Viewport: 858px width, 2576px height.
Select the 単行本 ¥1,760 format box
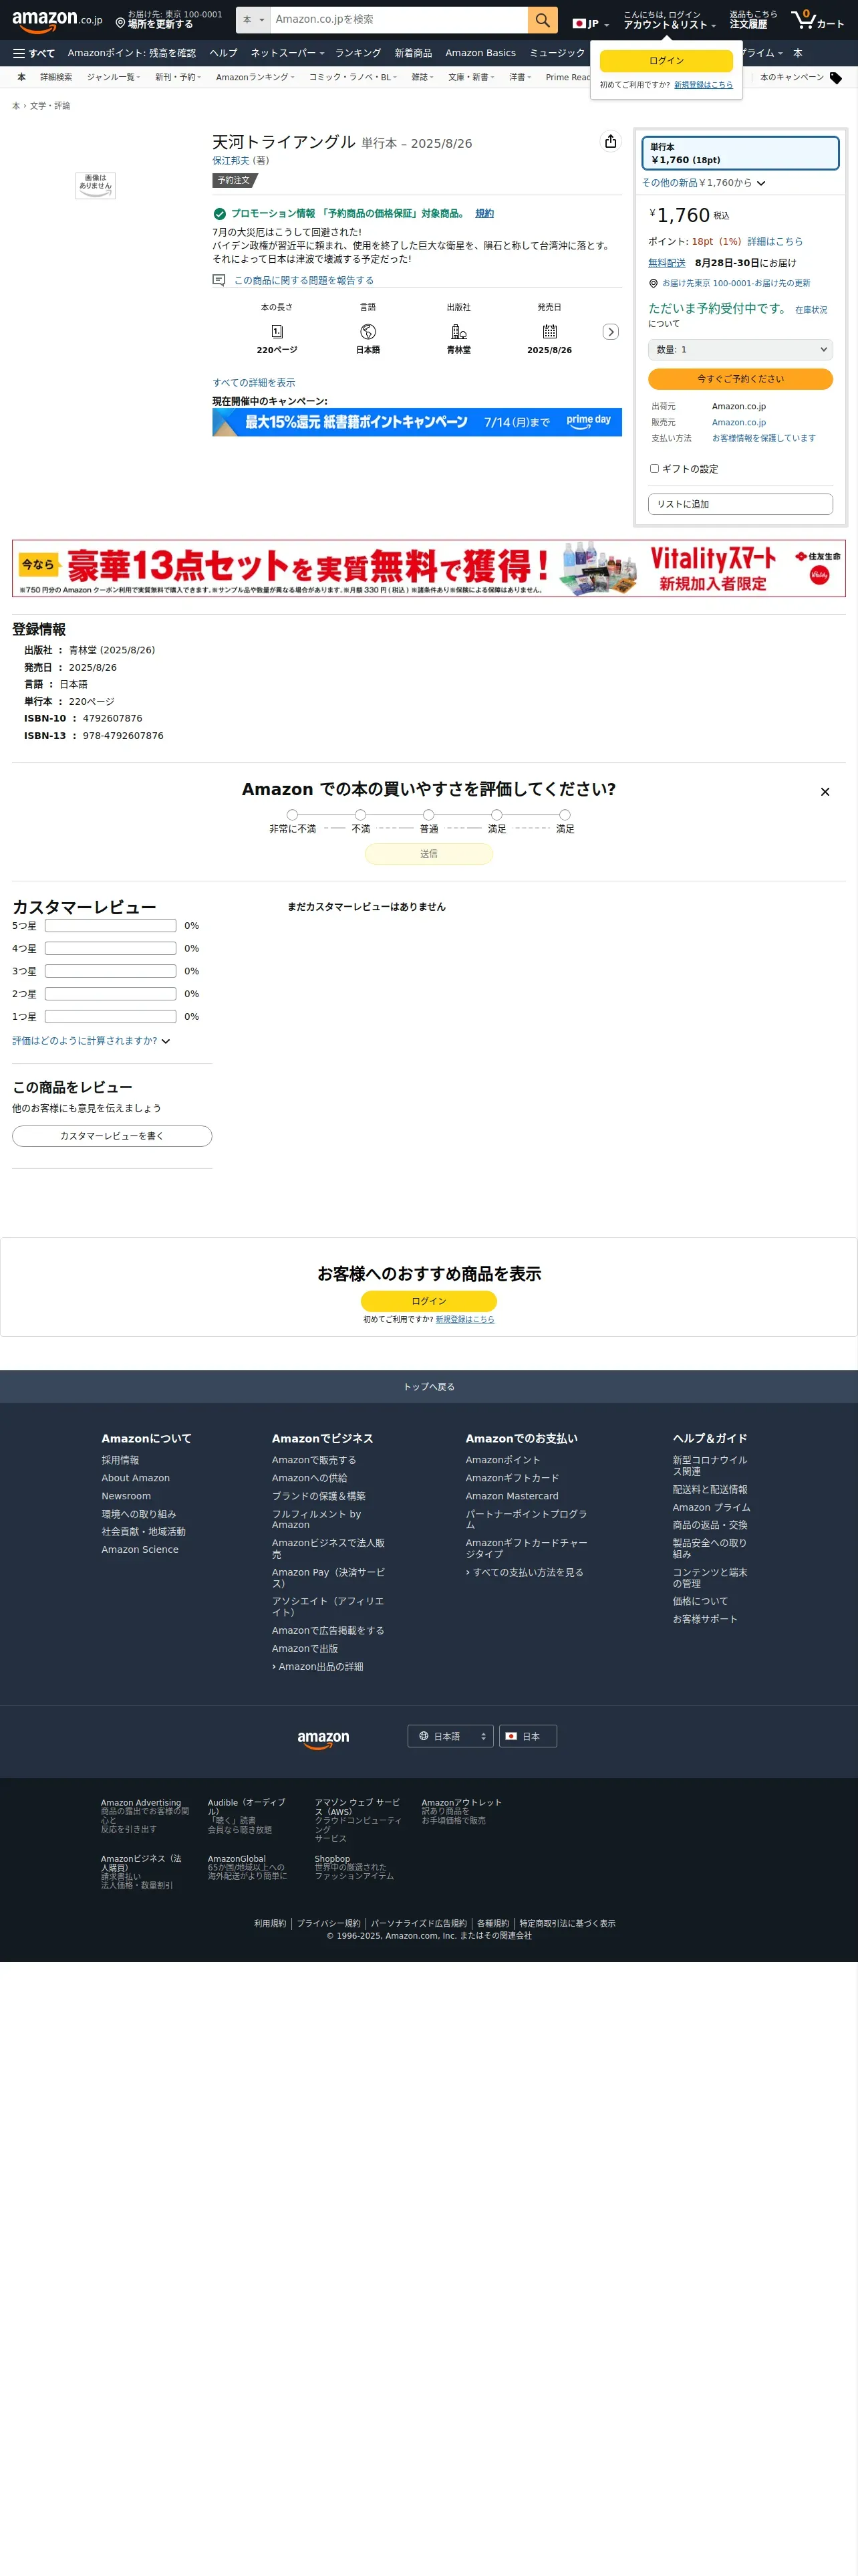point(739,153)
